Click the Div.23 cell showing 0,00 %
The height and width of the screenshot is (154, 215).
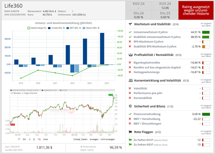click(x=165, y=15)
